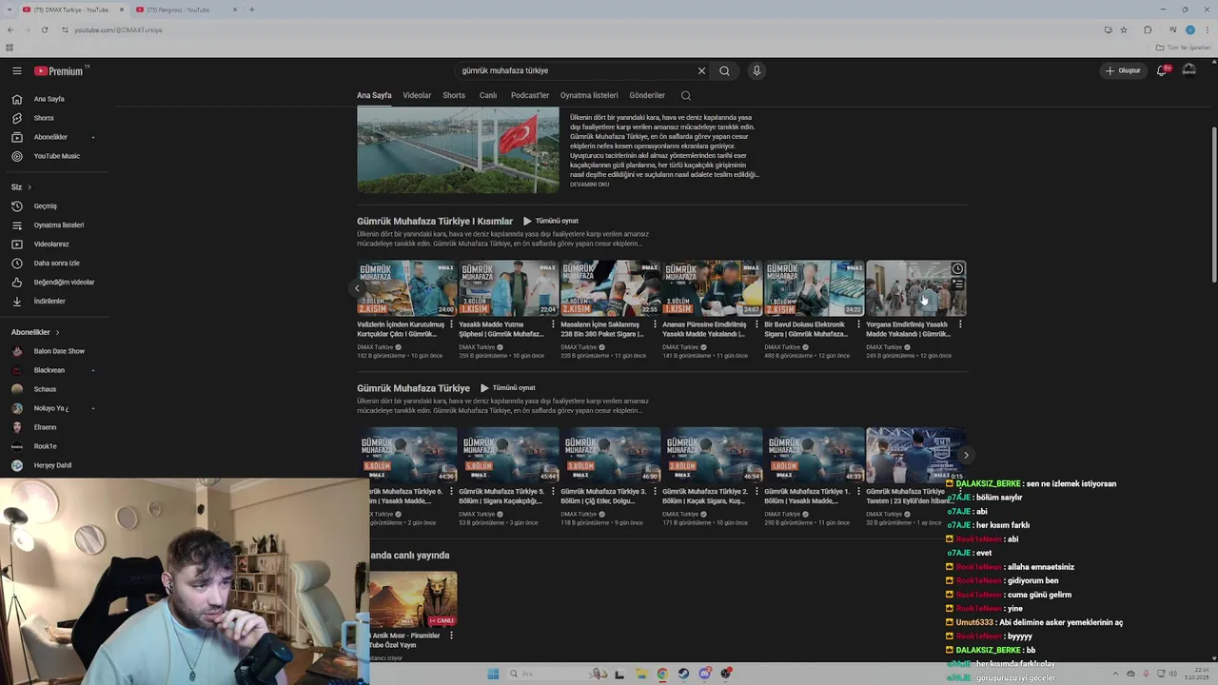Open Geçmiş history page
The height and width of the screenshot is (685, 1218).
click(46, 205)
